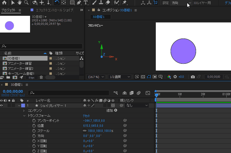Open the コンポジション panel menu

(136, 10)
